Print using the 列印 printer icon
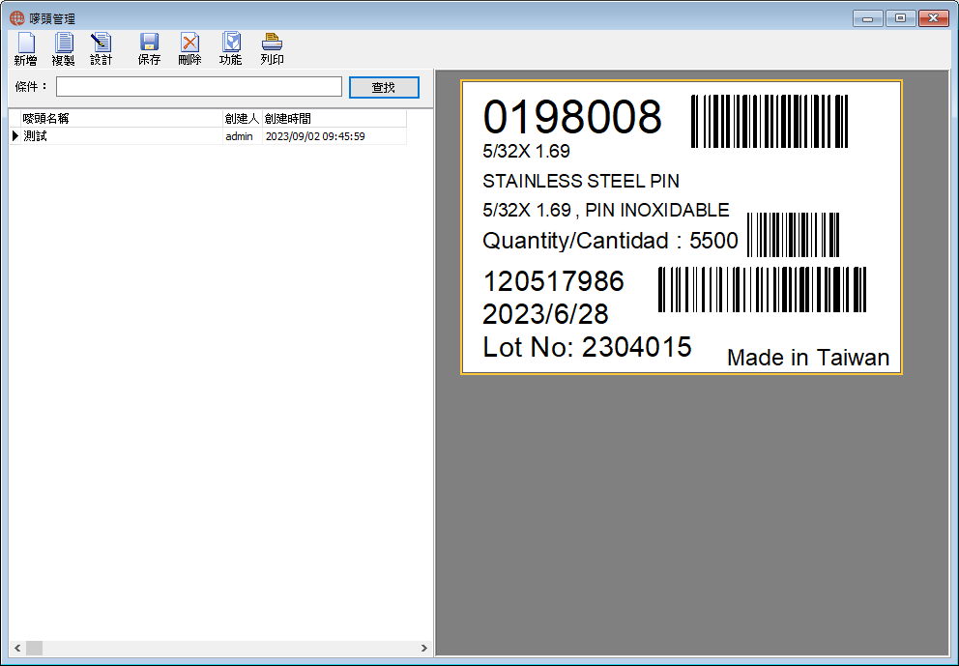Screen dimensions: 959x666 pos(272,49)
